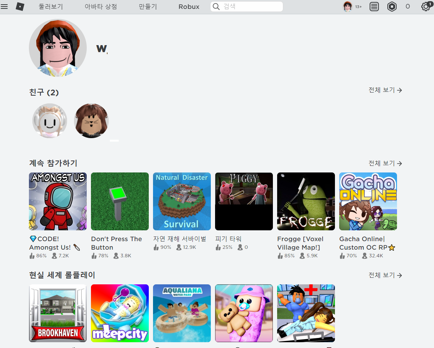The height and width of the screenshot is (348, 434).
Task: Click the 자연 재해 서바이벌 title
Action: 180,239
